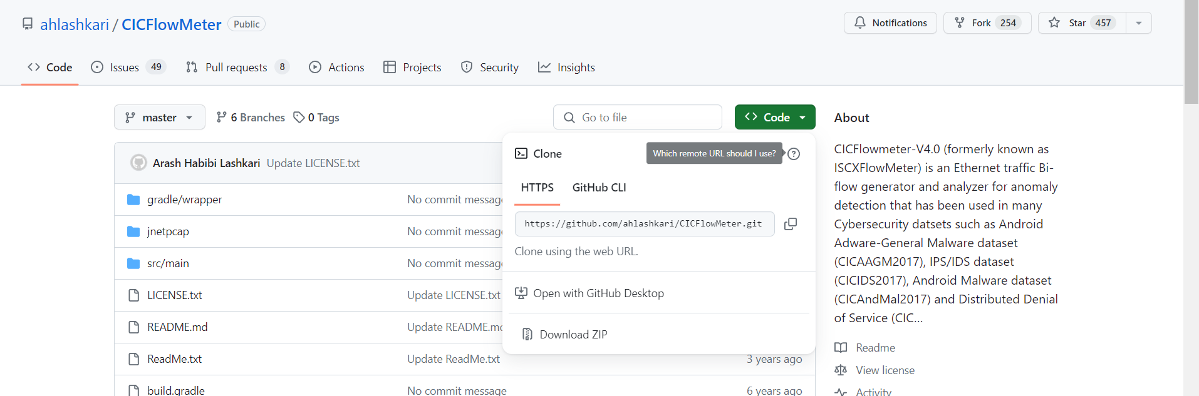Toggle the green Code dropdown button
Image resolution: width=1199 pixels, height=396 pixels.
pos(775,117)
